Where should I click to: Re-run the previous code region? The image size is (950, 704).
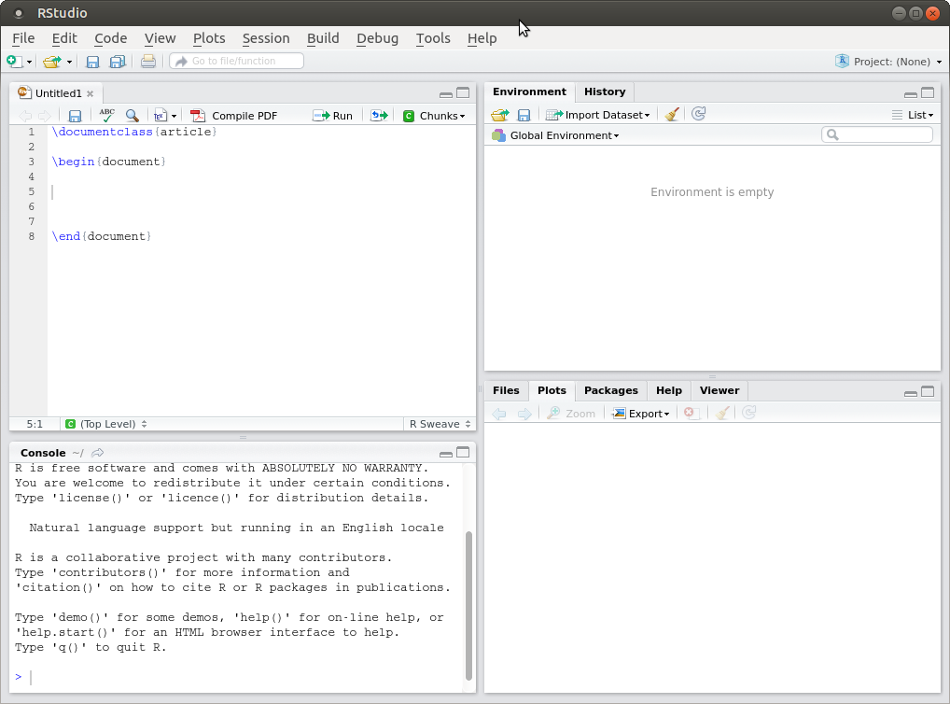pos(379,115)
